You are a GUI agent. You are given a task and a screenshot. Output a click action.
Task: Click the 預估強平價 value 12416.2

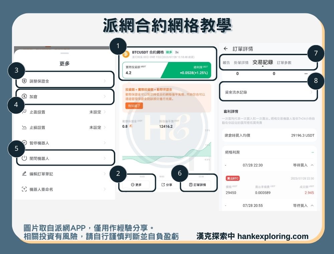(166, 126)
